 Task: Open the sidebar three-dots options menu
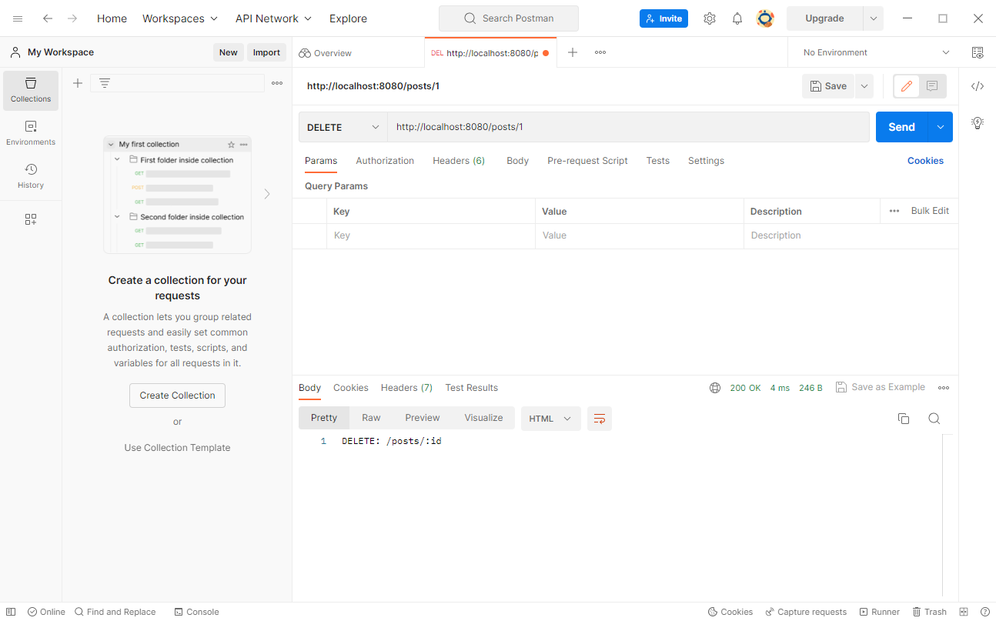pos(277,83)
